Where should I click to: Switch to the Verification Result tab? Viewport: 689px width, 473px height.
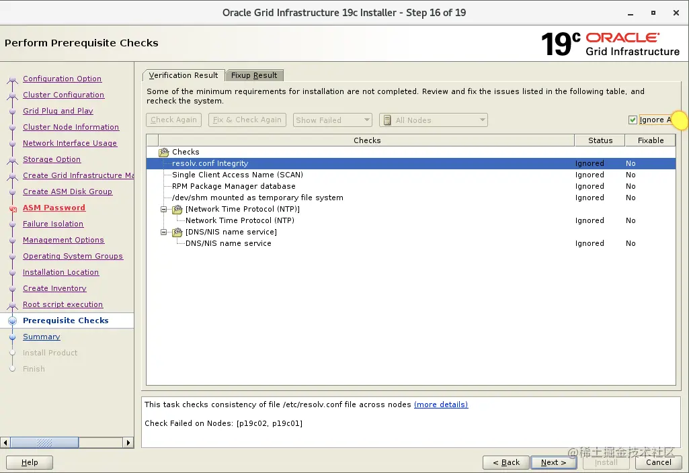pos(184,75)
